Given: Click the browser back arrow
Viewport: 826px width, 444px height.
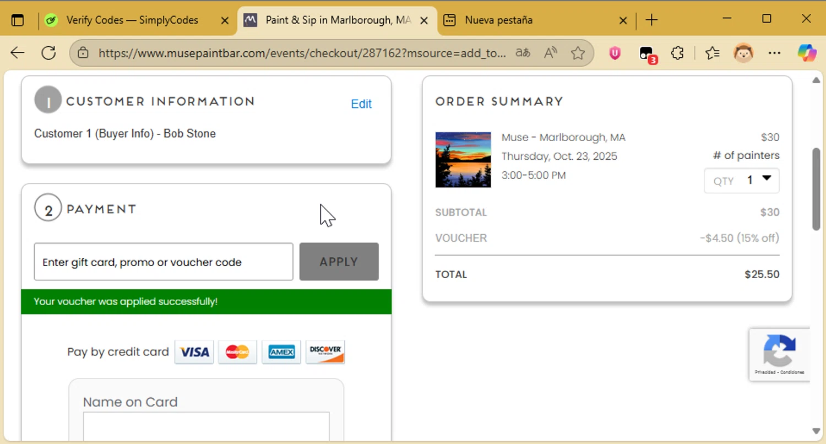Looking at the screenshot, I should [18, 53].
